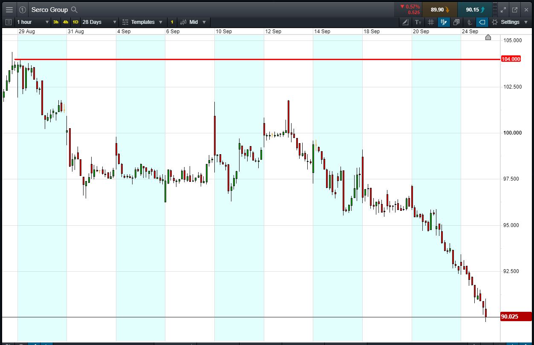Pop out the chart to new window
Screen dimensions: 534x345
[x=514, y=9]
